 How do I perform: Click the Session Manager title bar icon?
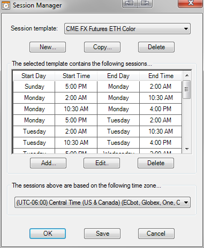coord(5,5)
